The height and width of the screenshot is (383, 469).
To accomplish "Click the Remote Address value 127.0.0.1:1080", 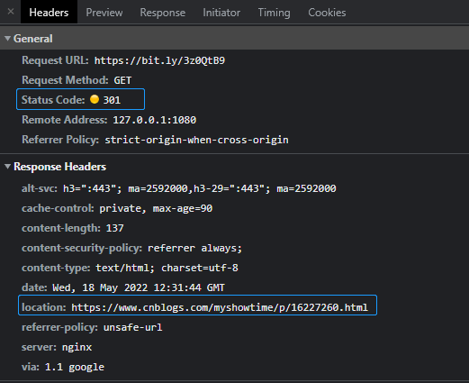I will pos(155,120).
